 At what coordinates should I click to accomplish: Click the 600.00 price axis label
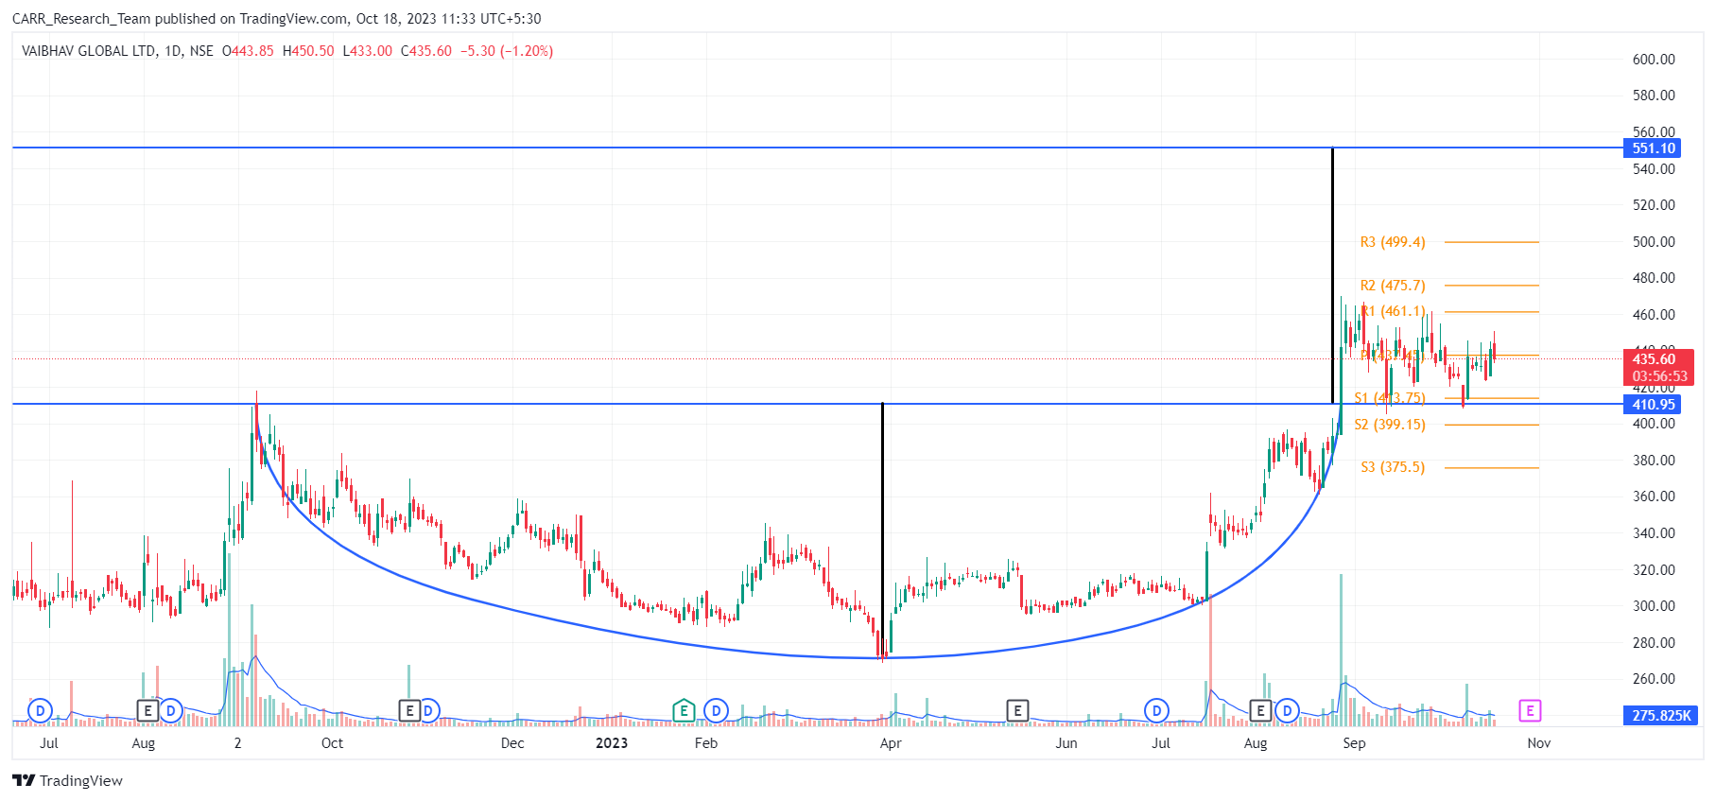(1654, 60)
